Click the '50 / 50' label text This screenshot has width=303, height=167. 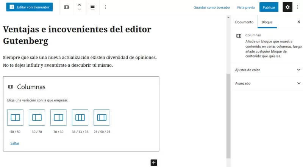point(15,132)
